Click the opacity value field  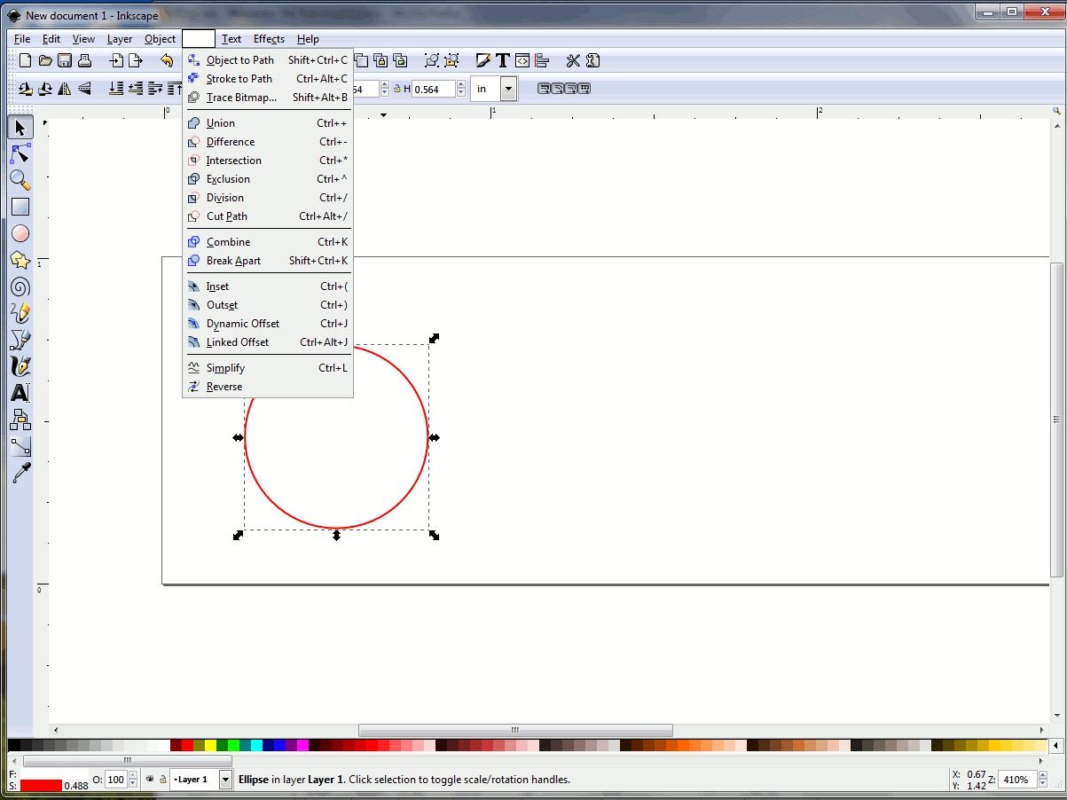tap(116, 780)
